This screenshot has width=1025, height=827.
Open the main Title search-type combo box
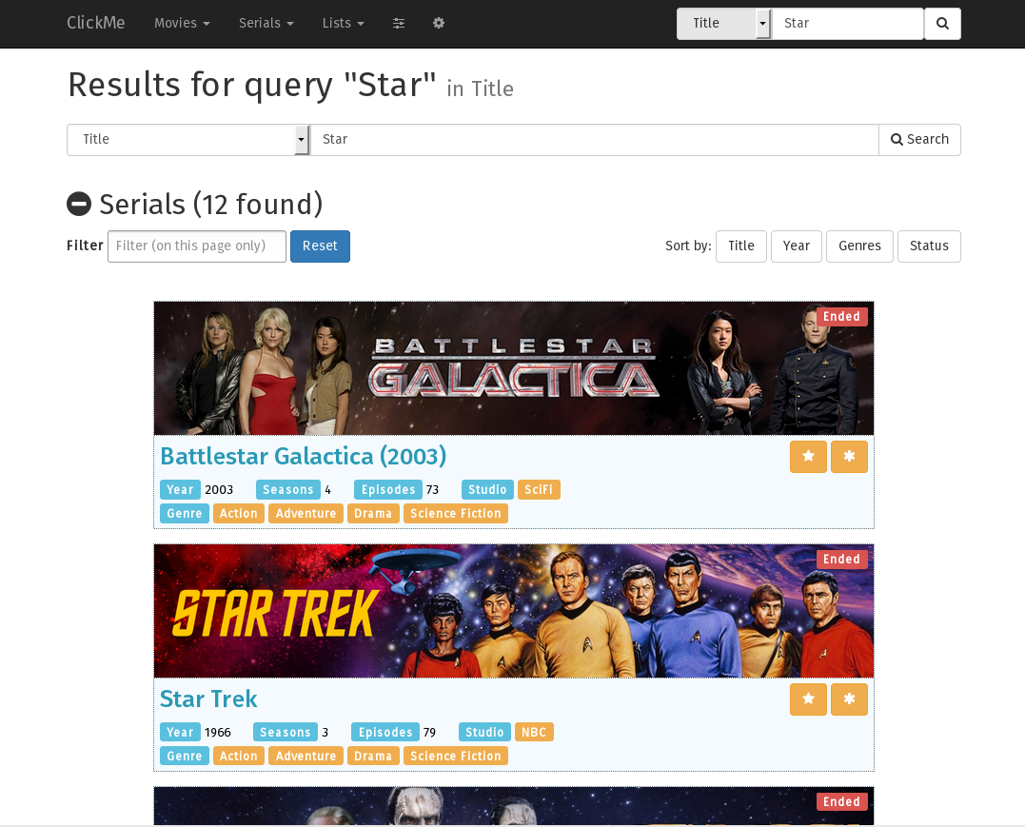click(x=188, y=139)
